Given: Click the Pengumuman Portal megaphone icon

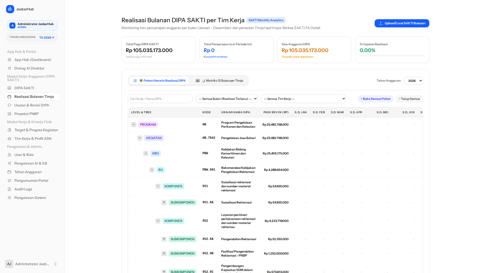Looking at the screenshot, I should pos(9,180).
